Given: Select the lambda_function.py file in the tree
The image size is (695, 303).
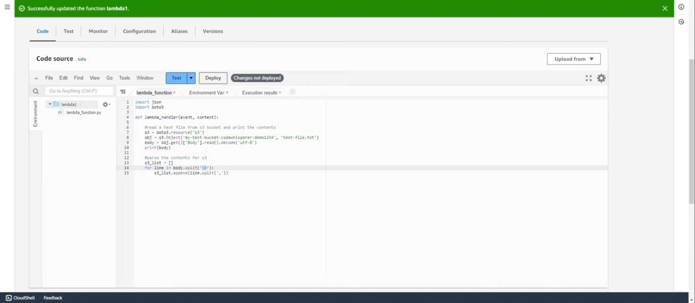Looking at the screenshot, I should coord(84,112).
